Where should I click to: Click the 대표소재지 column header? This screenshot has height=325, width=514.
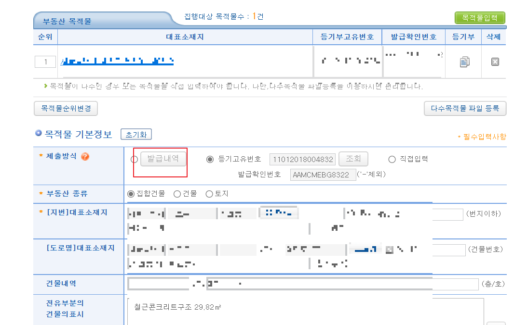[x=185, y=37]
